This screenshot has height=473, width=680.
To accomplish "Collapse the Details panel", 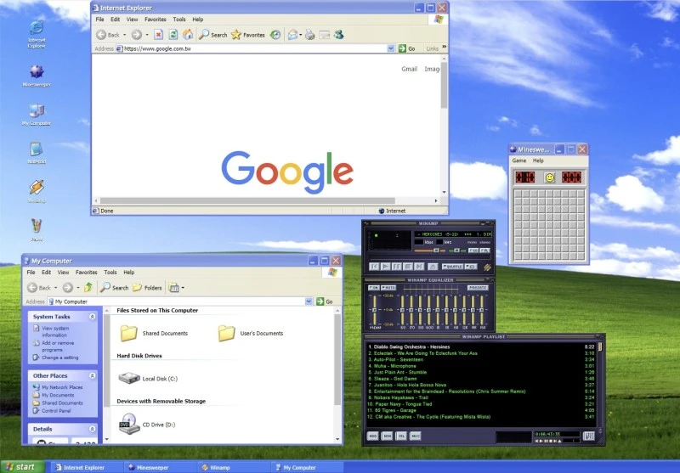I will [x=93, y=429].
